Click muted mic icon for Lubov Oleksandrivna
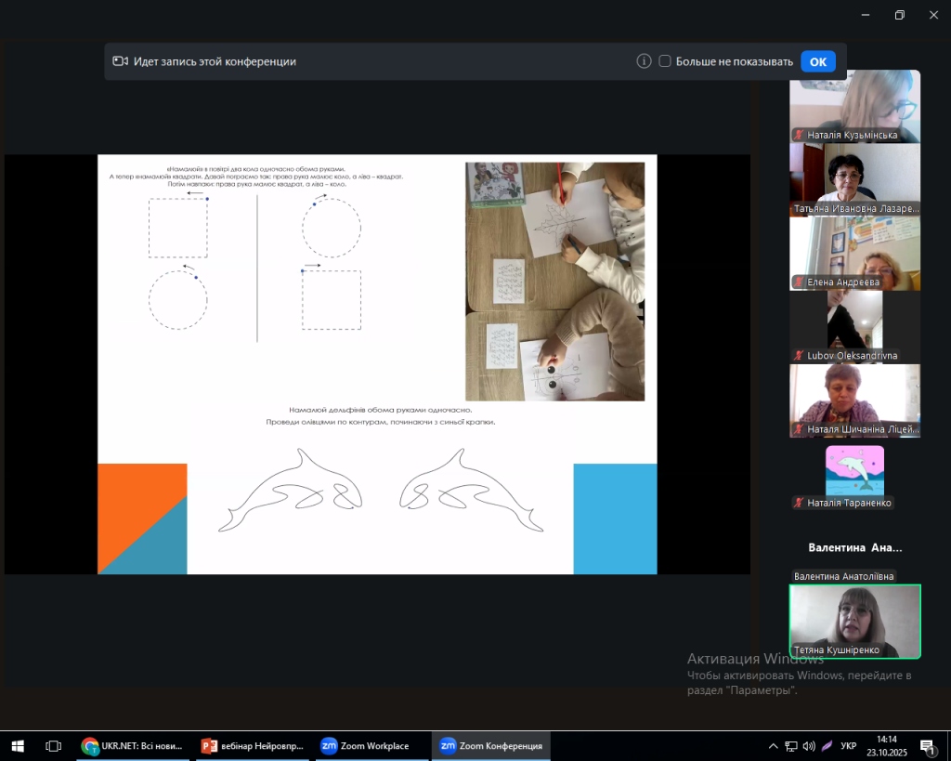 click(798, 356)
